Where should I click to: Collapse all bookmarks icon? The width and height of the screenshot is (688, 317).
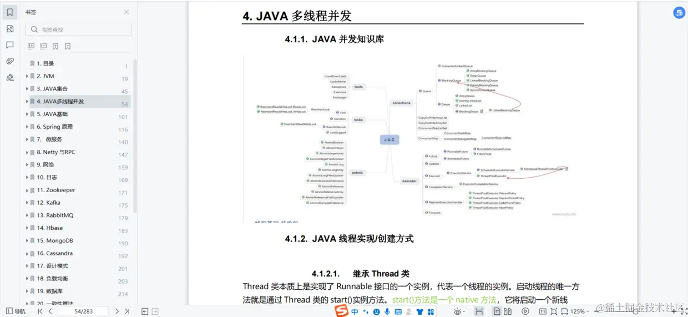coord(43,47)
